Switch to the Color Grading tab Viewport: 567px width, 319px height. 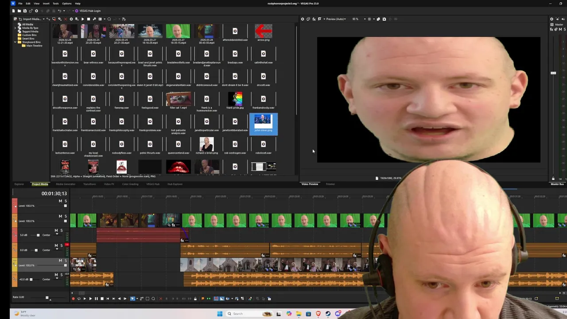130,184
